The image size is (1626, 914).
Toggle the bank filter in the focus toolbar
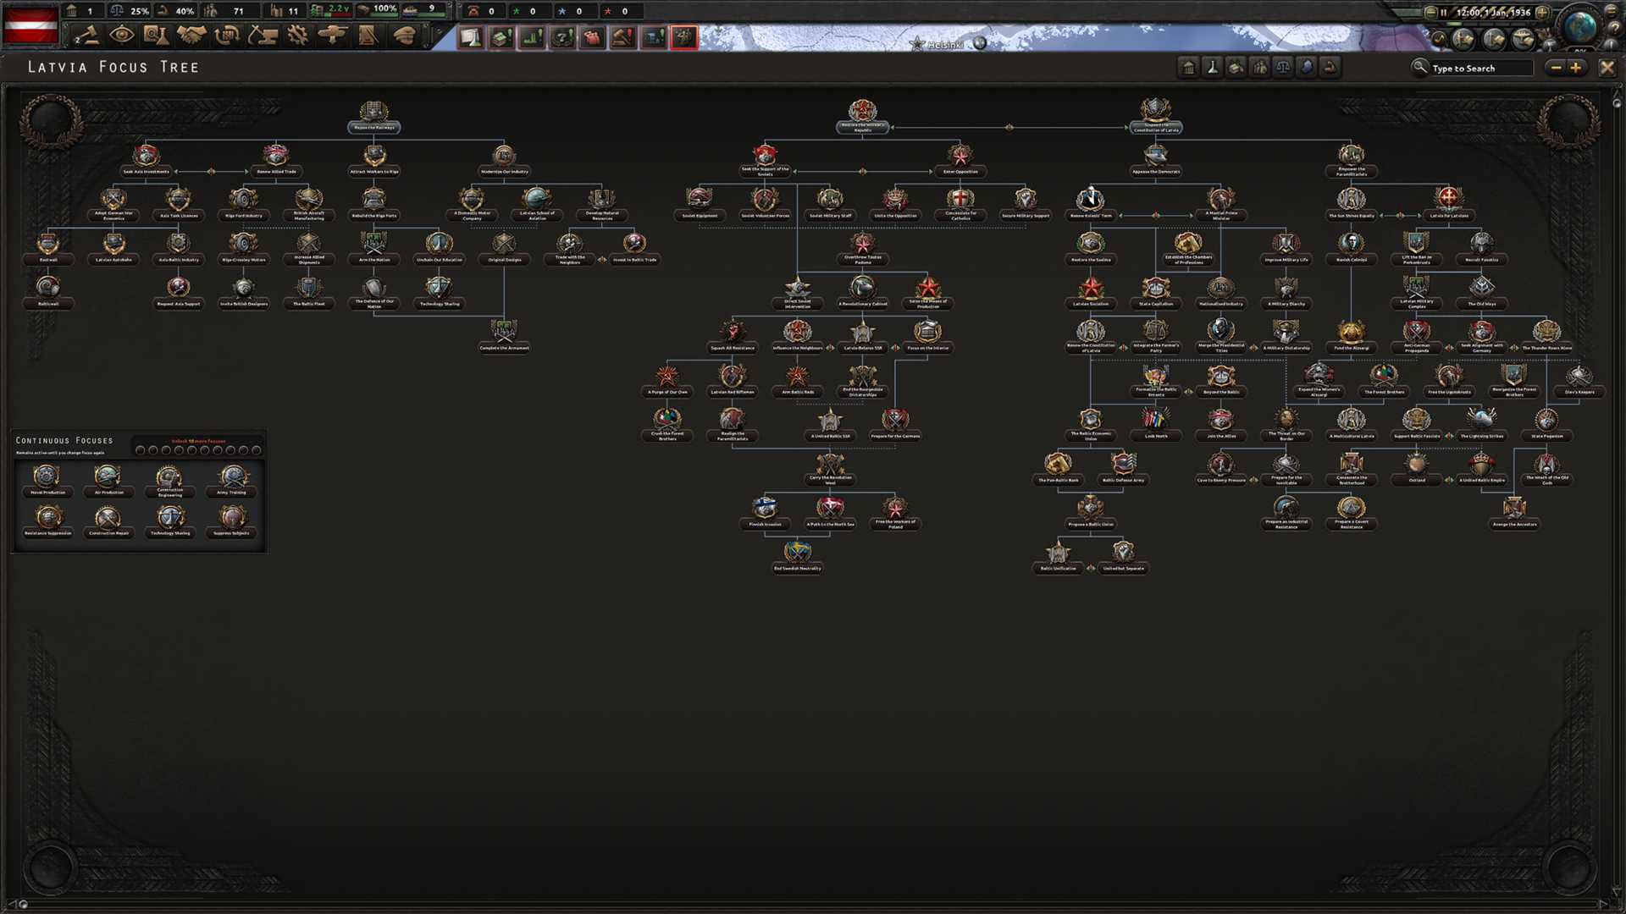[1188, 68]
